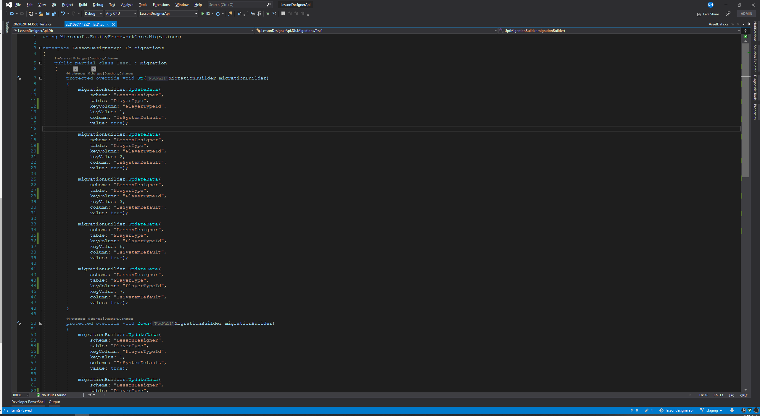Viewport: 760px width, 416px height.
Task: Collapse the Up method outlining toggle
Action: (x=41, y=78)
